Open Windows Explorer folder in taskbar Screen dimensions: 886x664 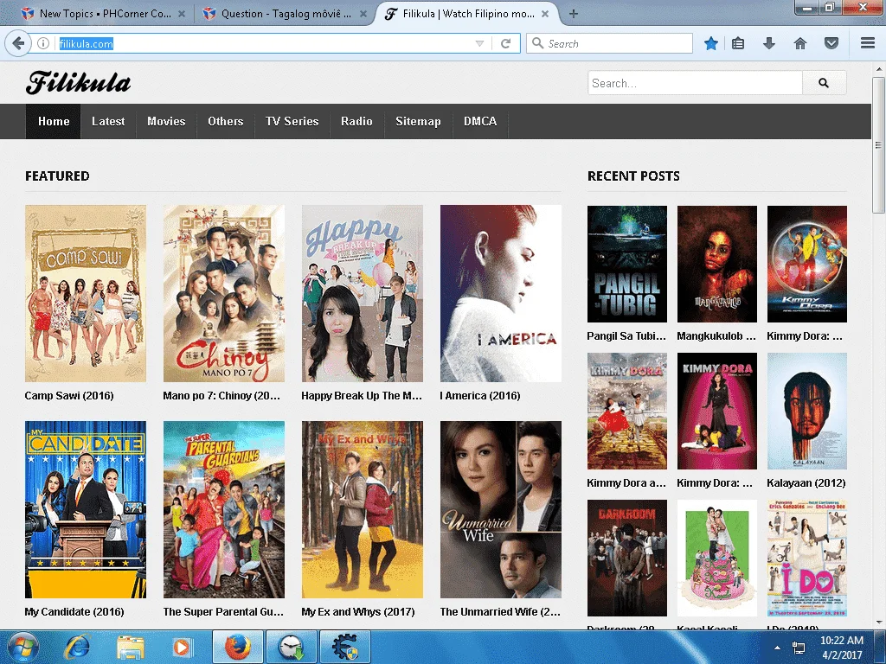(x=130, y=647)
